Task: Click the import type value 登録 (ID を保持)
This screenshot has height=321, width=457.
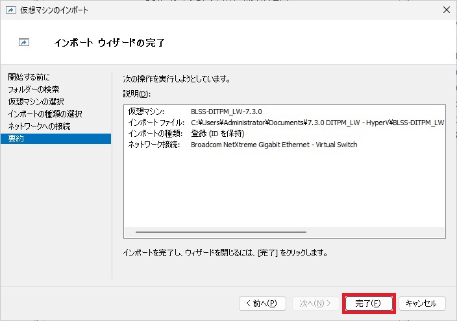Action: click(x=217, y=134)
